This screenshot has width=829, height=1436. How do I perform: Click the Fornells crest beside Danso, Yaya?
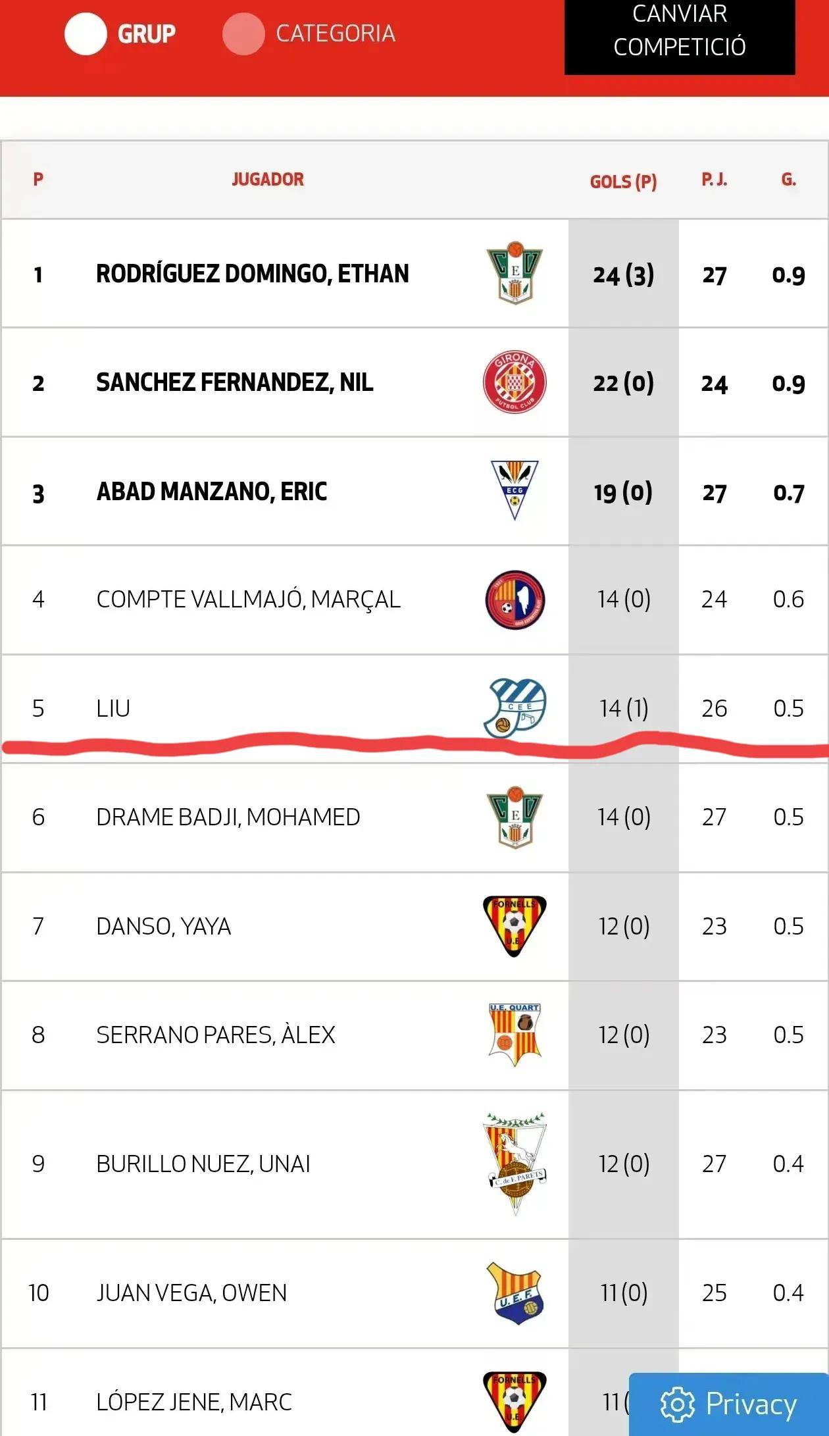[x=515, y=926]
